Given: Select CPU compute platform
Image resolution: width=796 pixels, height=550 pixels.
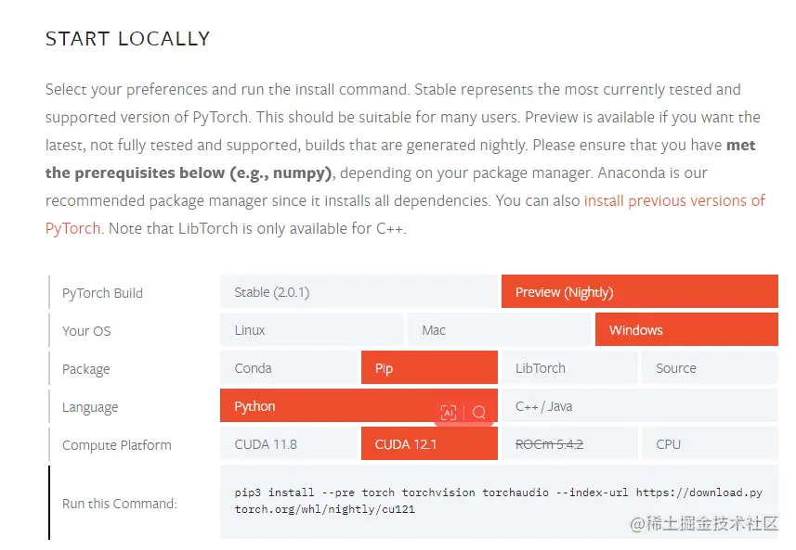Looking at the screenshot, I should (710, 444).
